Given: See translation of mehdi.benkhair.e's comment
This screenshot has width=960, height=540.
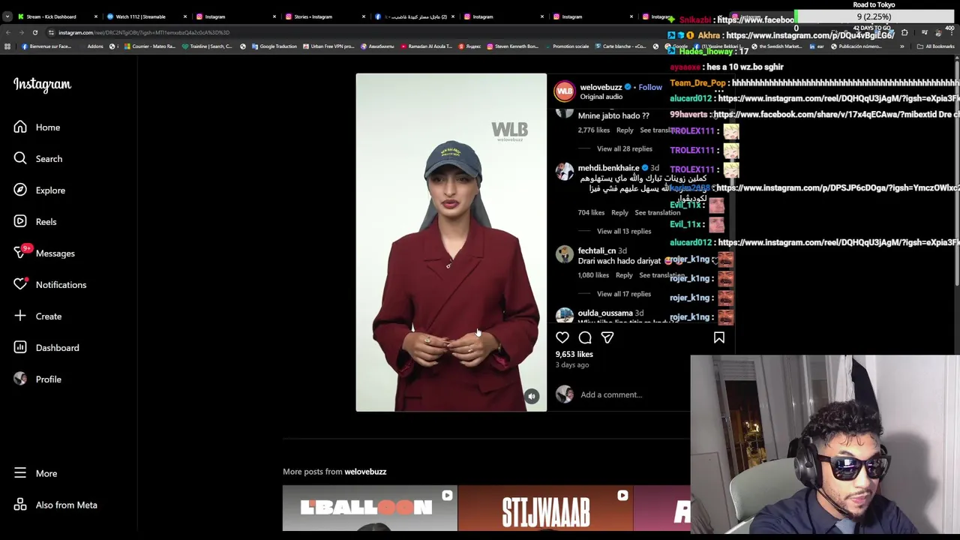Looking at the screenshot, I should 657,213.
